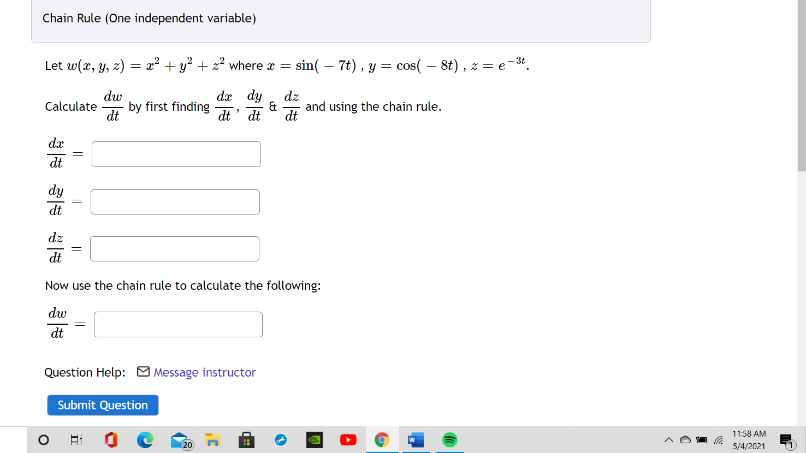Image resolution: width=806 pixels, height=453 pixels.
Task: Open Task View
Action: (76, 440)
